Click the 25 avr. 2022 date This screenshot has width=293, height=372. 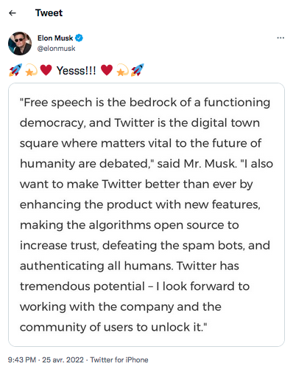63,360
